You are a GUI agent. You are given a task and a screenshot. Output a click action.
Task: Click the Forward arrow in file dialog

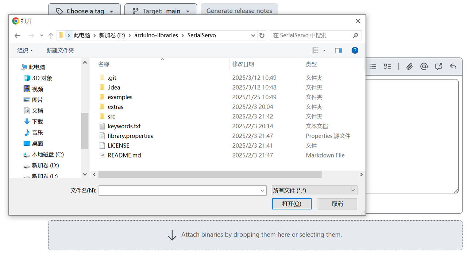(31, 35)
